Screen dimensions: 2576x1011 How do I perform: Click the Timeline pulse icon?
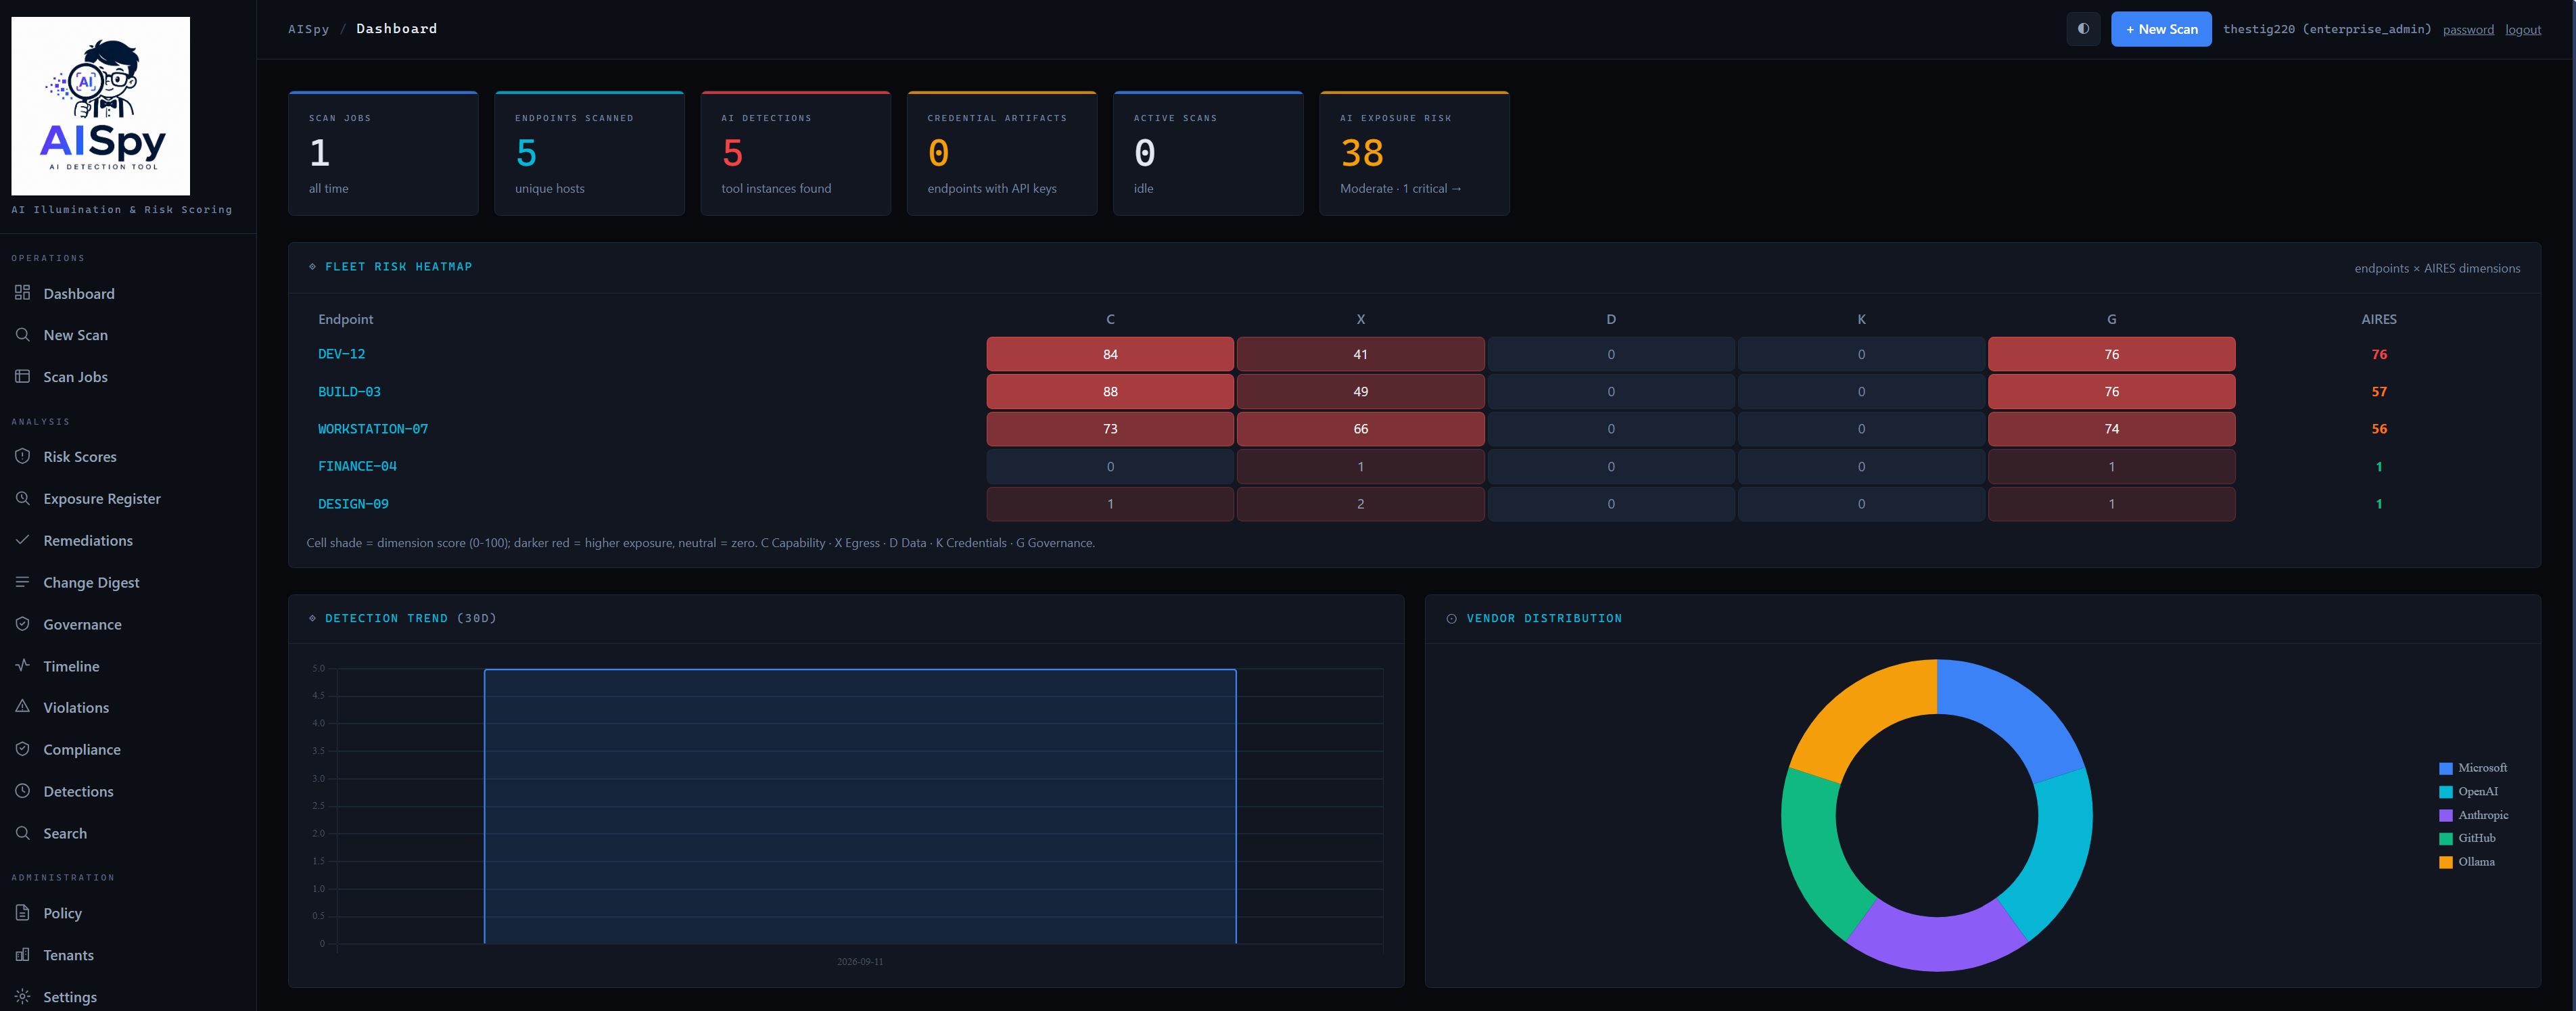click(22, 665)
